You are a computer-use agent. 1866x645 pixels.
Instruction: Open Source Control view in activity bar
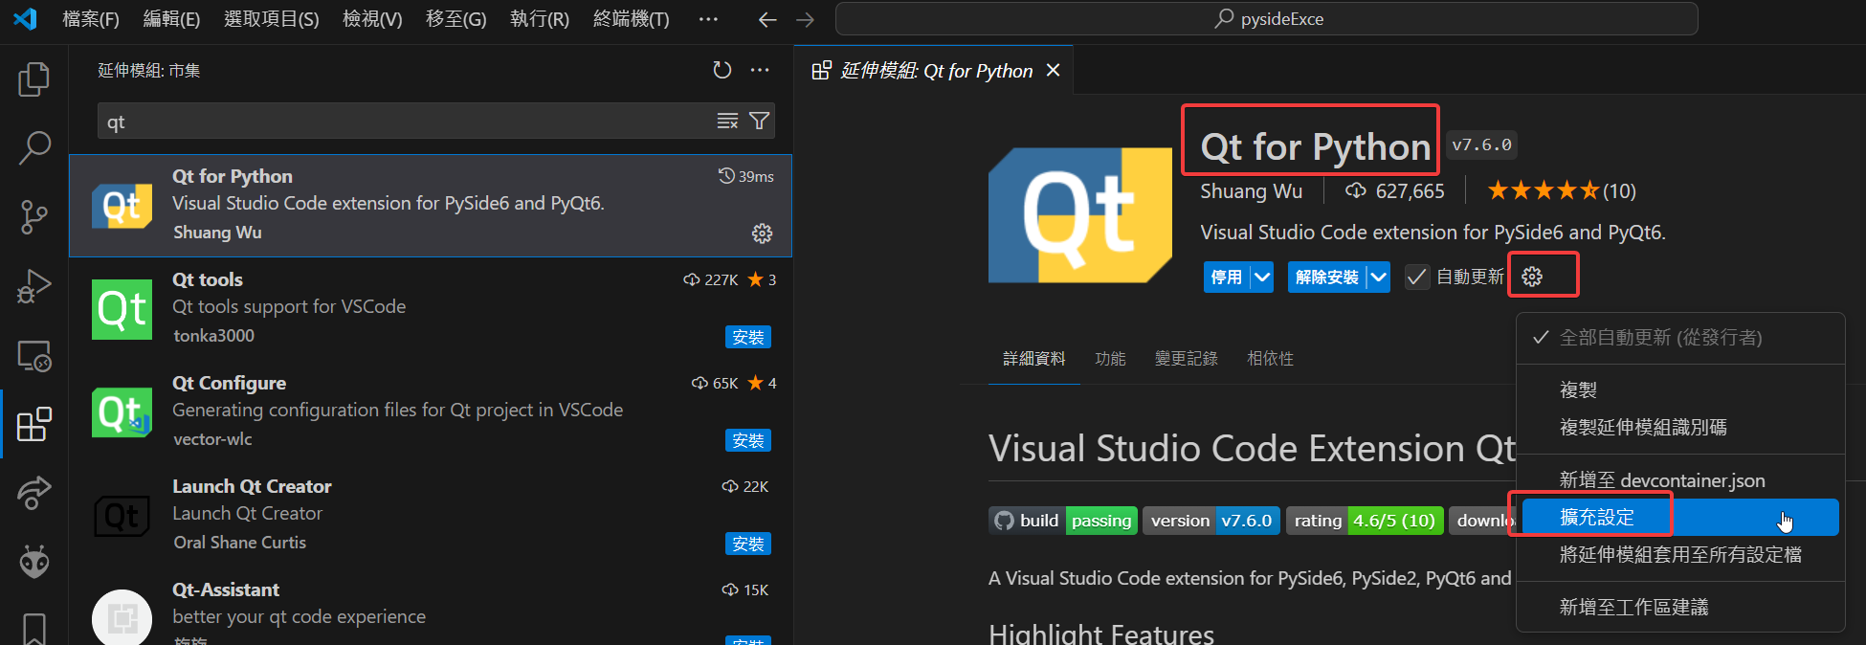(34, 217)
